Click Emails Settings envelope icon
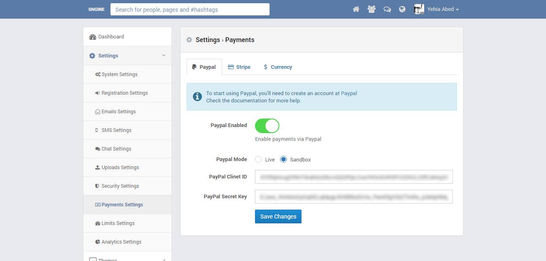 coord(98,112)
